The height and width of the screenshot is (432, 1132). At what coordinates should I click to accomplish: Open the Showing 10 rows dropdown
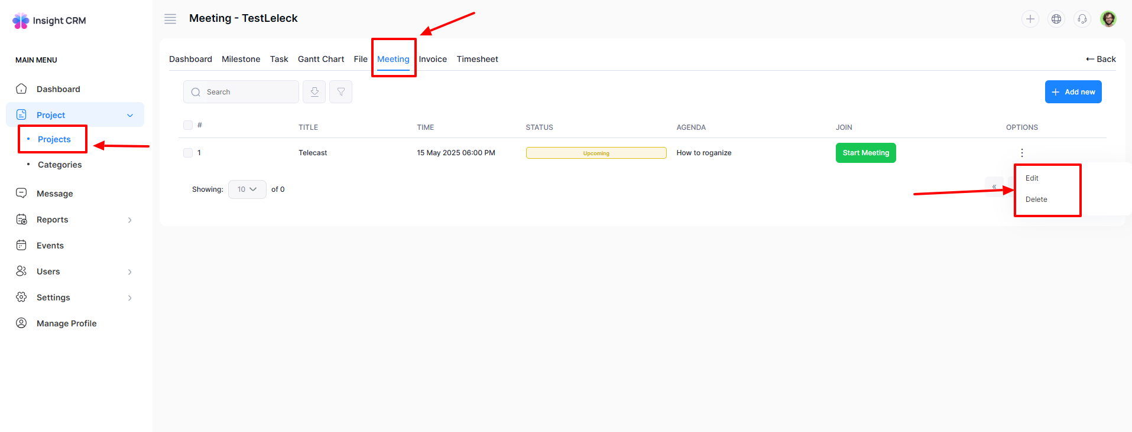point(247,189)
